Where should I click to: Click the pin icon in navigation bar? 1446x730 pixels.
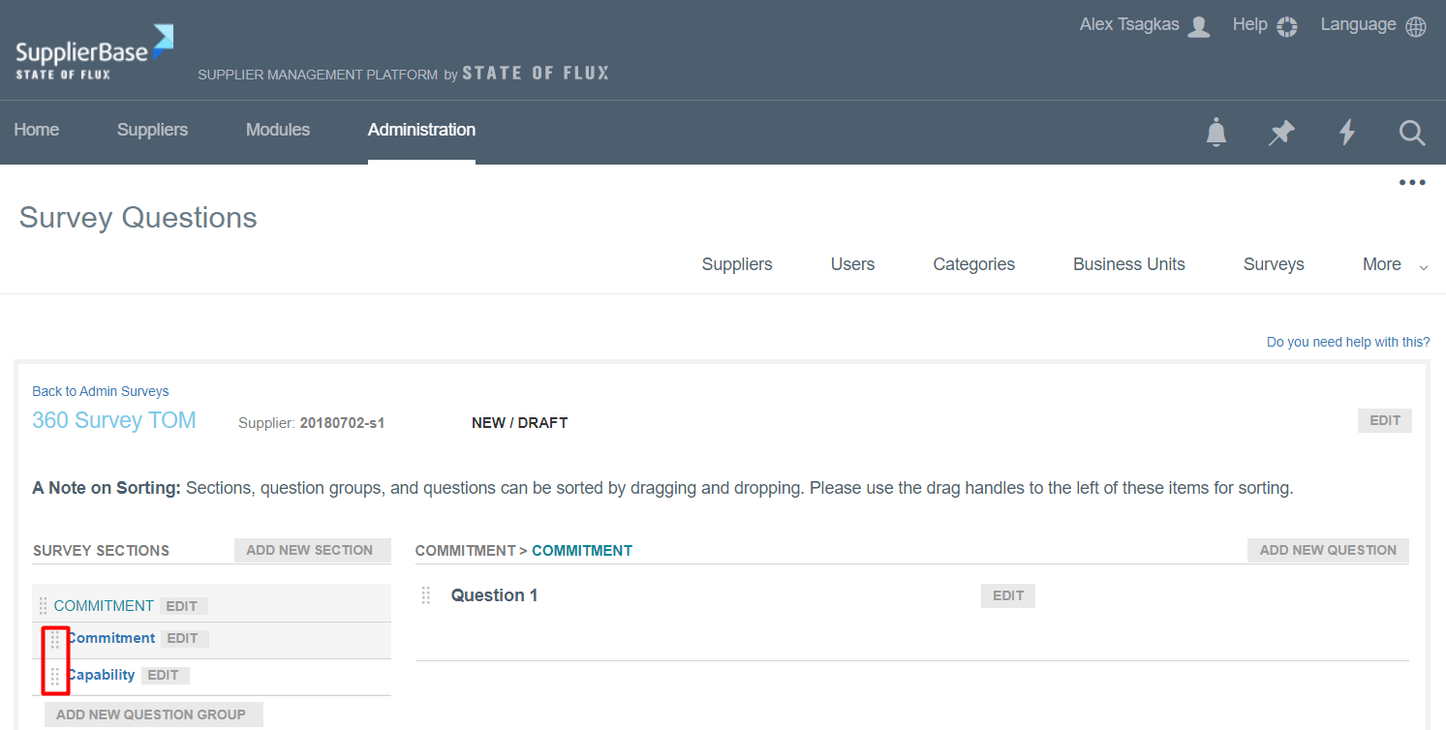point(1281,132)
